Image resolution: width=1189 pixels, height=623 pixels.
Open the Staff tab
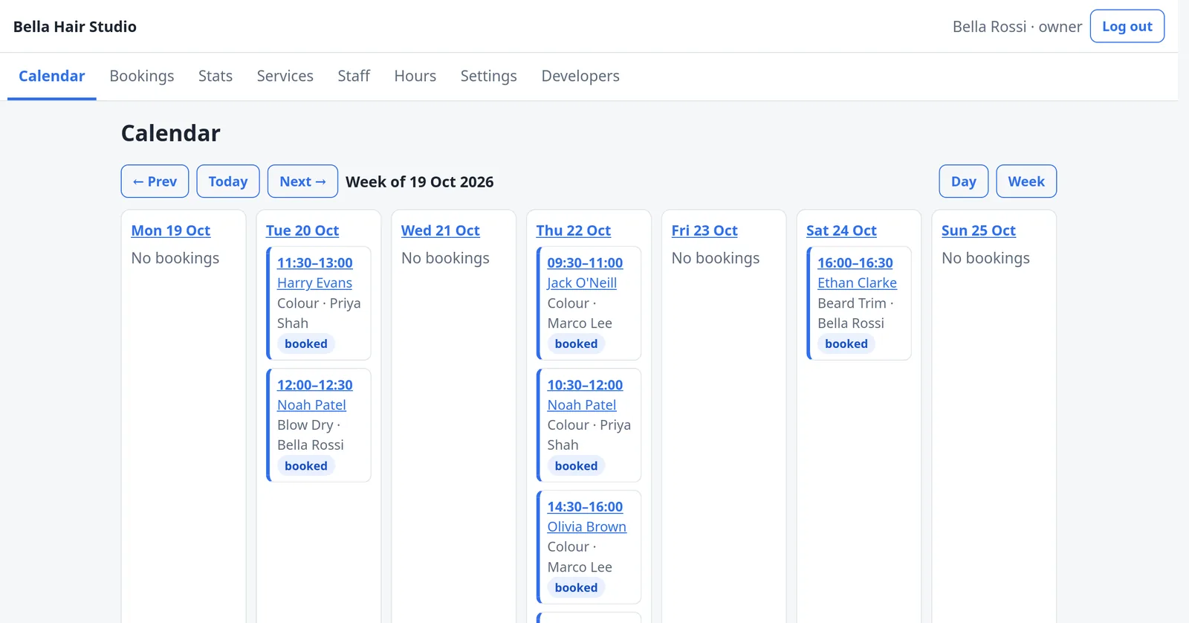[354, 76]
